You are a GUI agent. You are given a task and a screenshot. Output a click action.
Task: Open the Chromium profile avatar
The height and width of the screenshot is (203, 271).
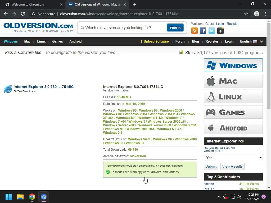tap(257, 14)
